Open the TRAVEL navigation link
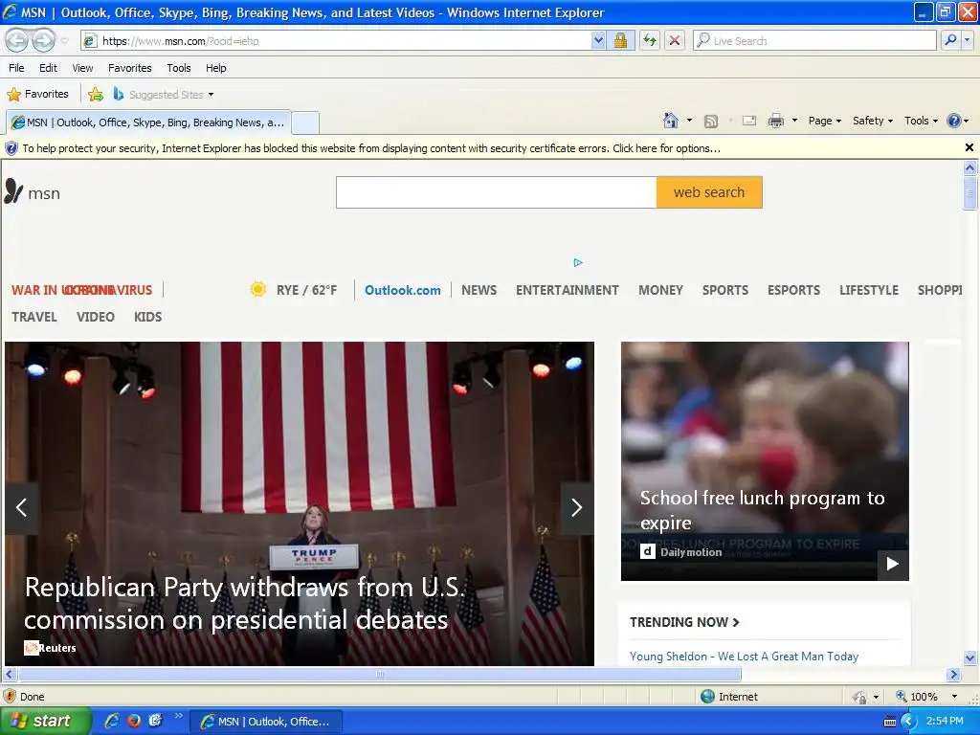The height and width of the screenshot is (735, 980). 34,317
